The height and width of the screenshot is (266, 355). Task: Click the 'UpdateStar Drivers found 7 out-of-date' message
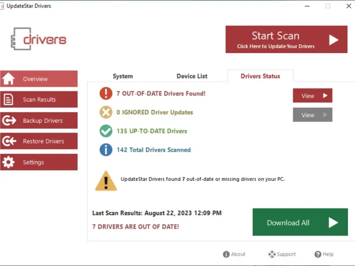tap(203, 179)
